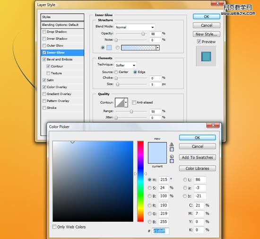Enable the Texture checkbox
This screenshot has width=260, height=239.
[48, 73]
